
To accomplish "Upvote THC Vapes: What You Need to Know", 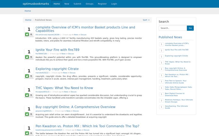I will coord(27,95).
